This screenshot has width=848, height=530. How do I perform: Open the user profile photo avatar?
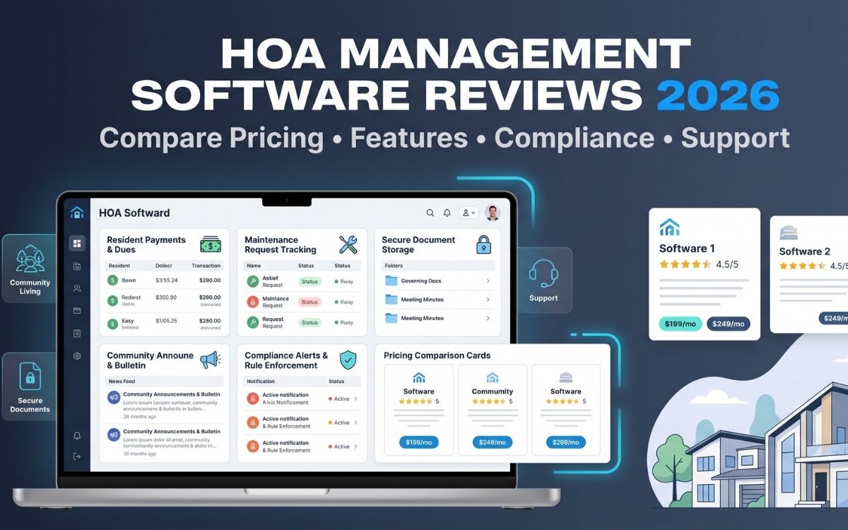[x=493, y=213]
